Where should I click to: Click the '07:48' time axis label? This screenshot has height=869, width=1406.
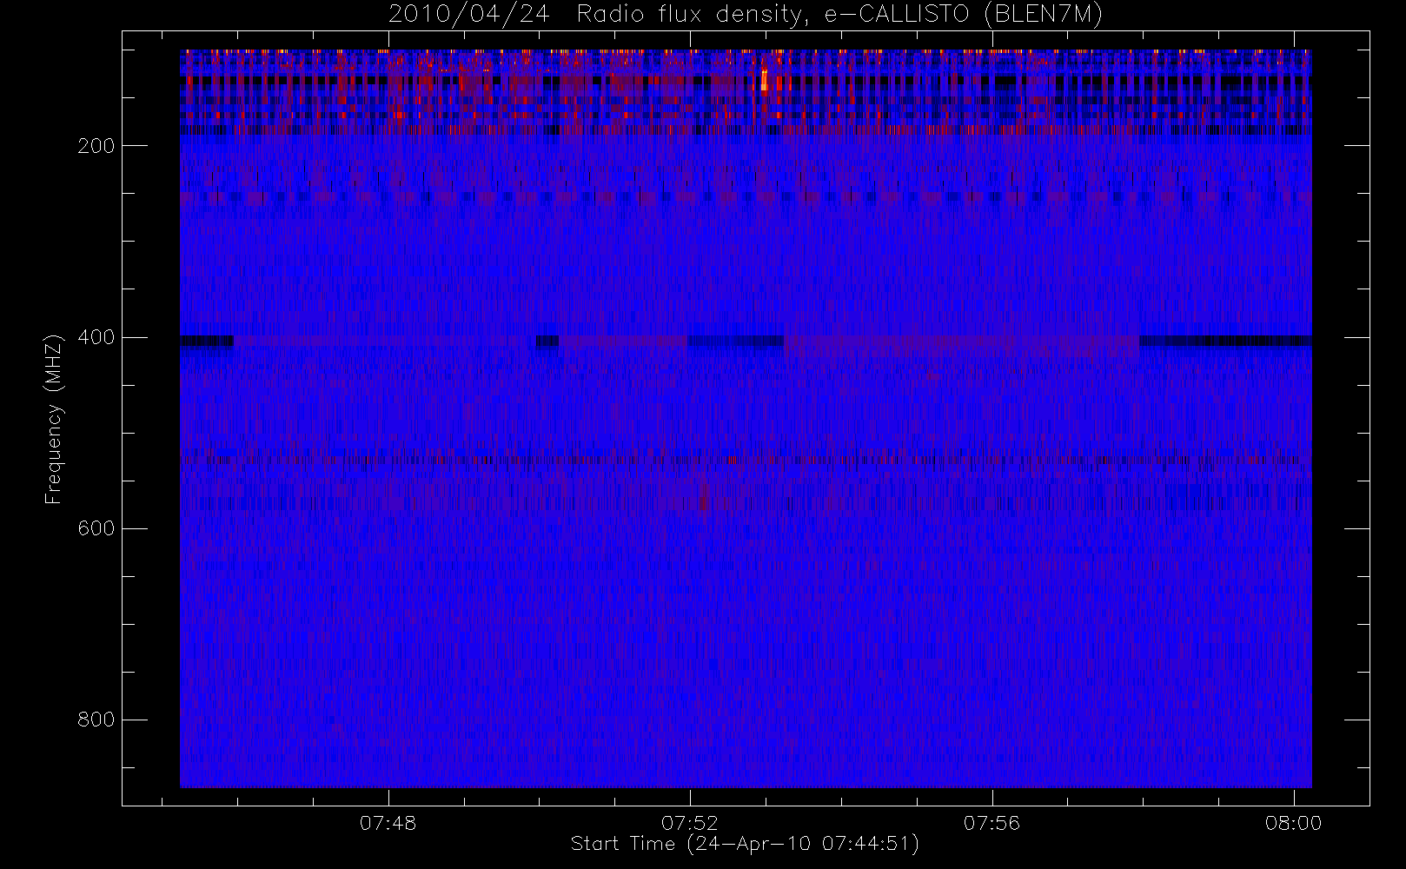pos(388,823)
